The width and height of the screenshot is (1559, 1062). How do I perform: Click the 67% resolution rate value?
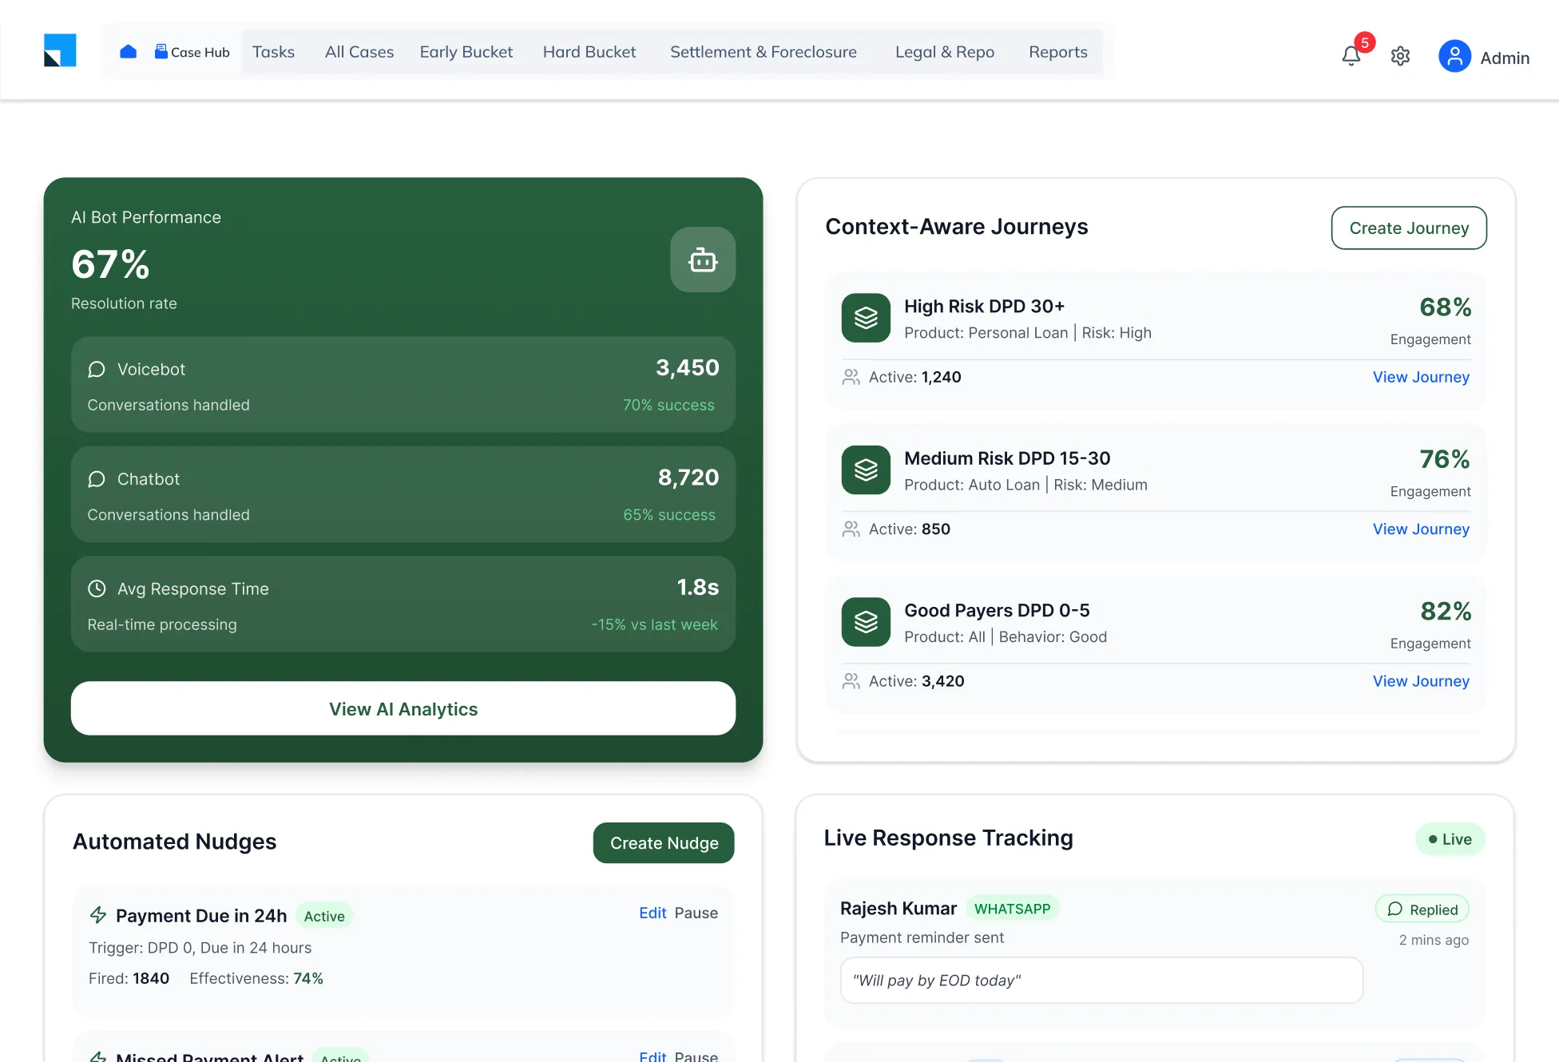[110, 264]
